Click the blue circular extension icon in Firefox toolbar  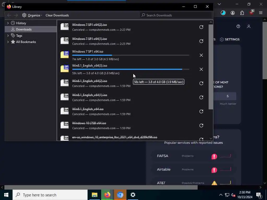coord(223,13)
